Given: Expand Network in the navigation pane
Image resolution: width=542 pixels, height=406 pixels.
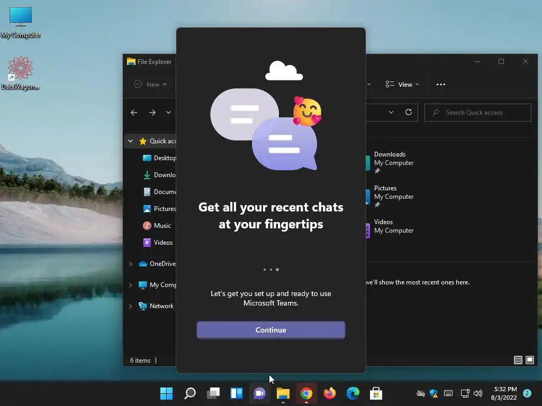Looking at the screenshot, I should point(130,306).
